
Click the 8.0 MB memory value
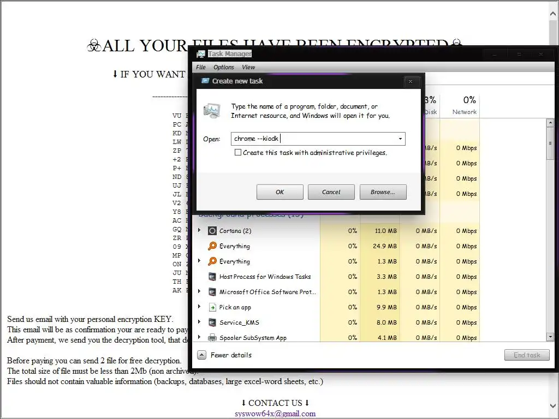387,322
